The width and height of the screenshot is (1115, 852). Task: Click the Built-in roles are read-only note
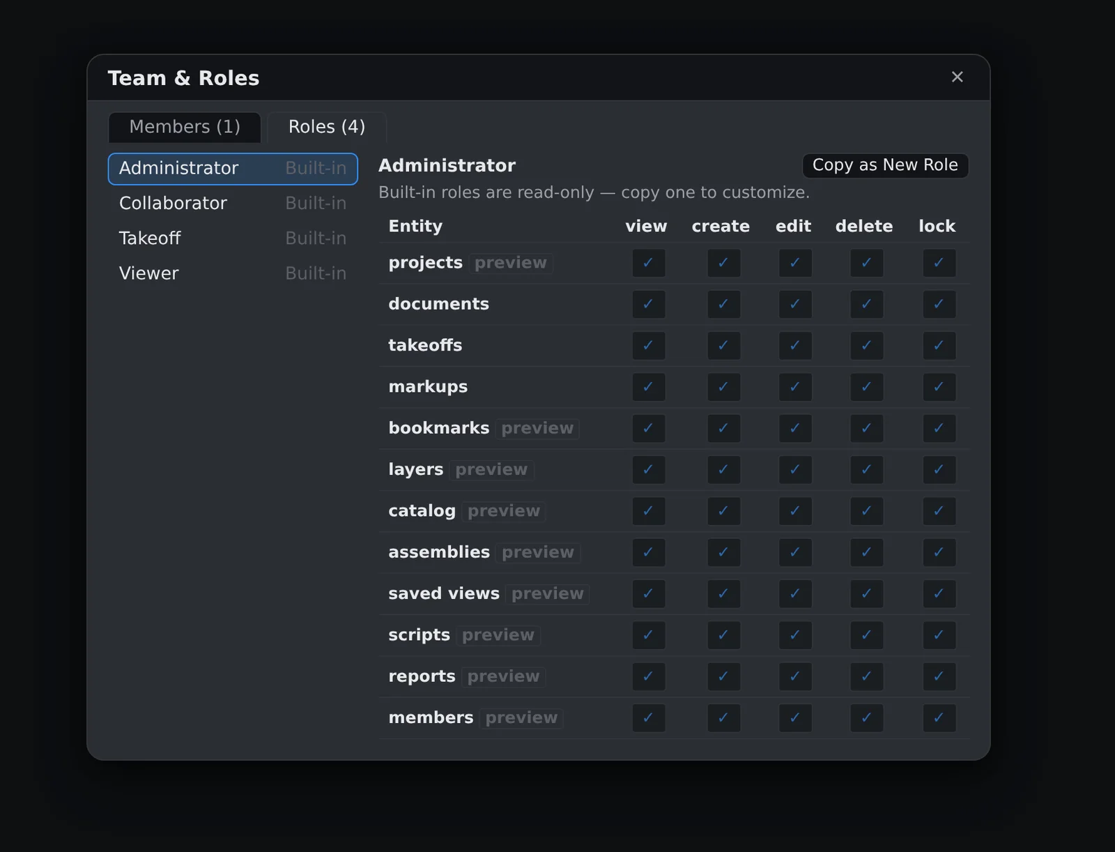594,192
